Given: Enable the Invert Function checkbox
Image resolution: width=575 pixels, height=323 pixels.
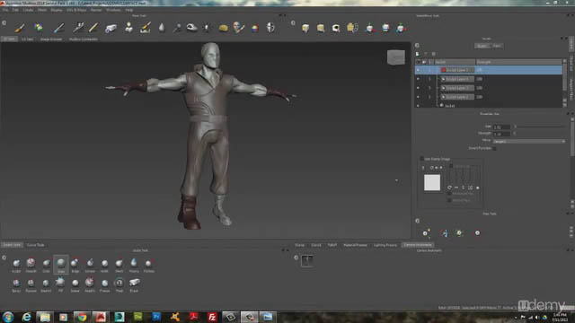Looking at the screenshot, I should (494, 149).
